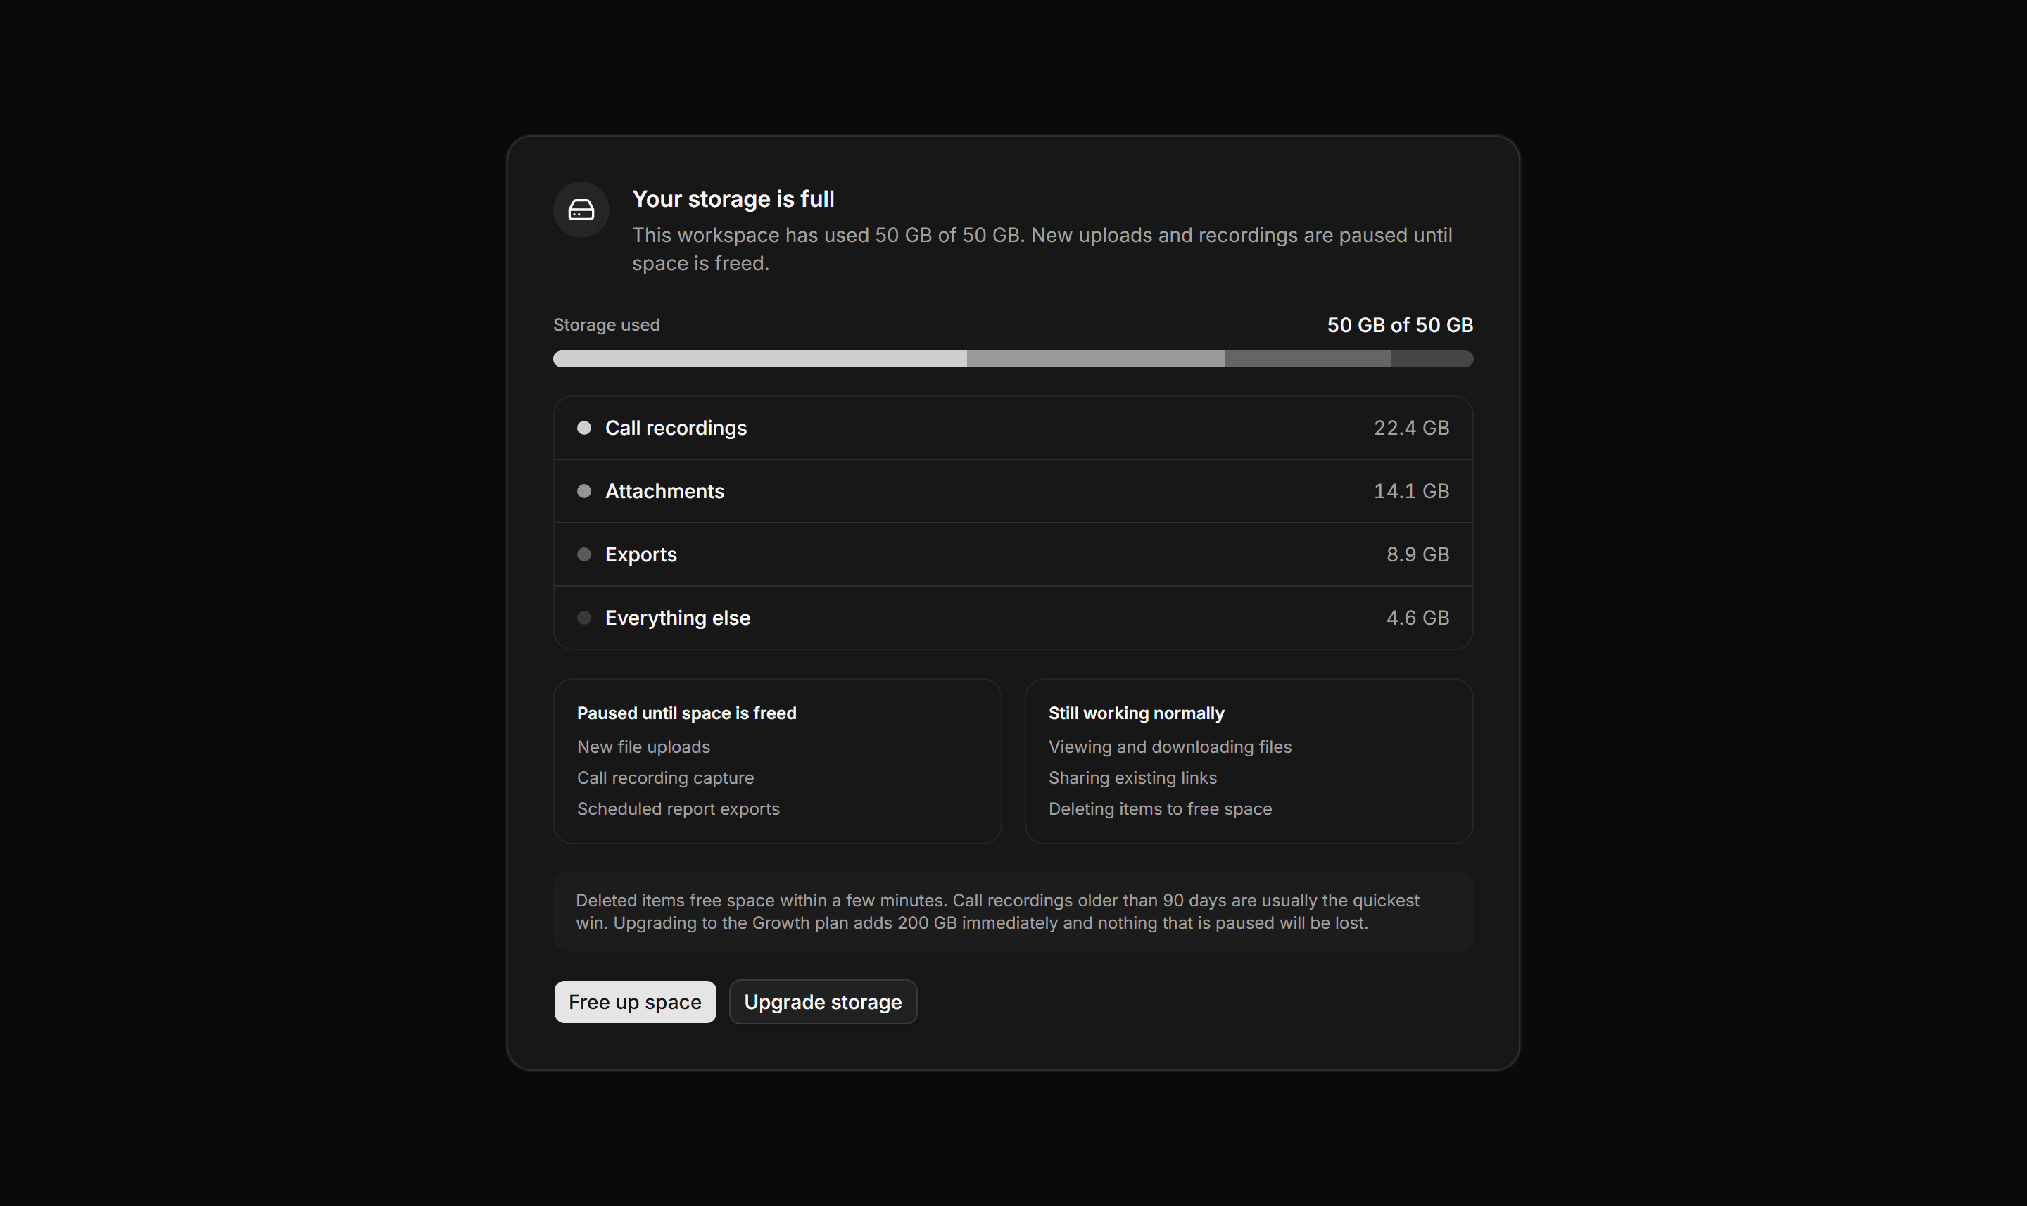Click the '50 GB of 50 GB' total

pos(1400,325)
